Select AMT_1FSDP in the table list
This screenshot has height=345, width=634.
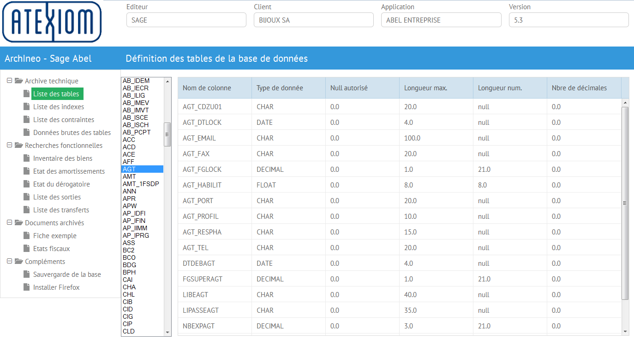click(143, 184)
